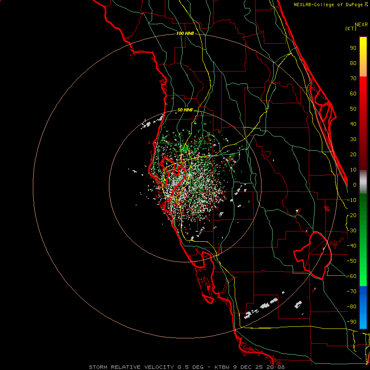
Task: Click the positive 60 scale value
Action: pos(353,93)
